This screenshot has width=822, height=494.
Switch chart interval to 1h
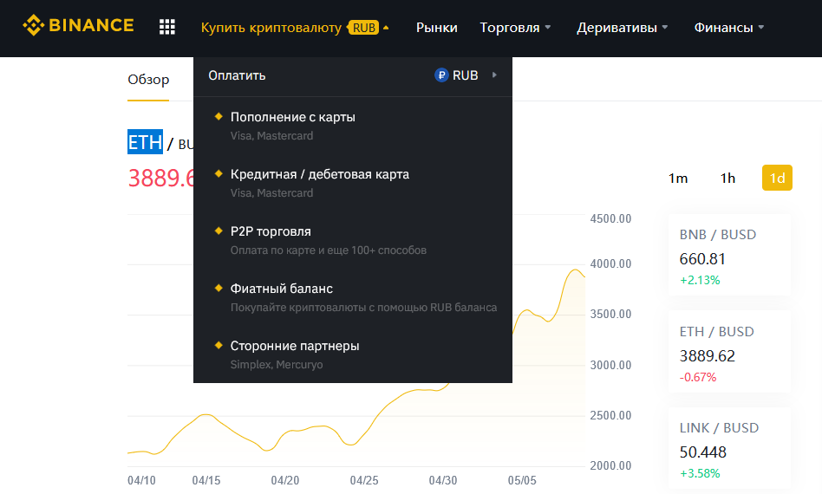(727, 178)
